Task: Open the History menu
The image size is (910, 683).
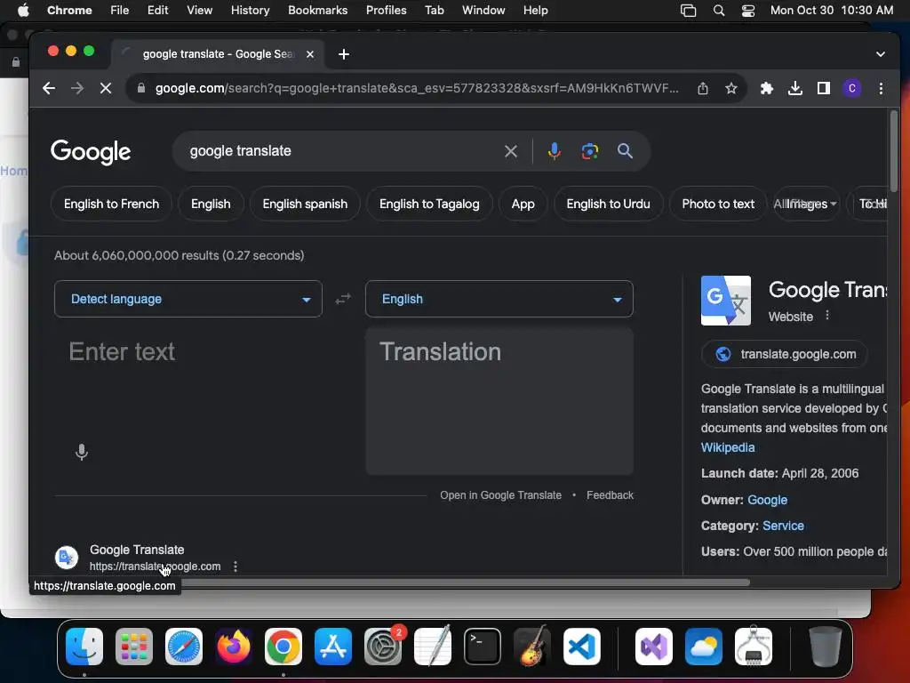Action: (250, 11)
